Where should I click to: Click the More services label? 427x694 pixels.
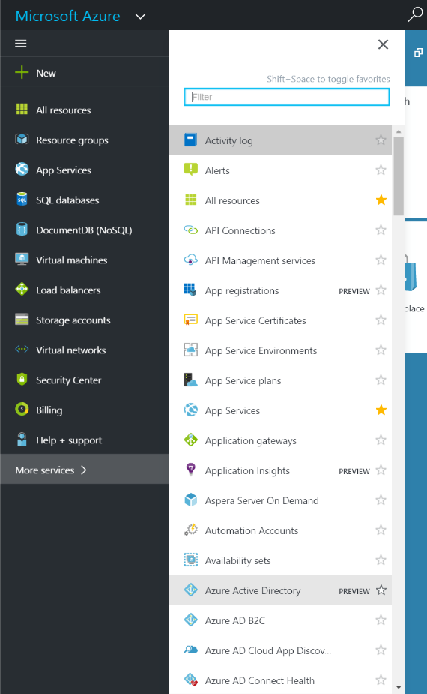(x=45, y=470)
